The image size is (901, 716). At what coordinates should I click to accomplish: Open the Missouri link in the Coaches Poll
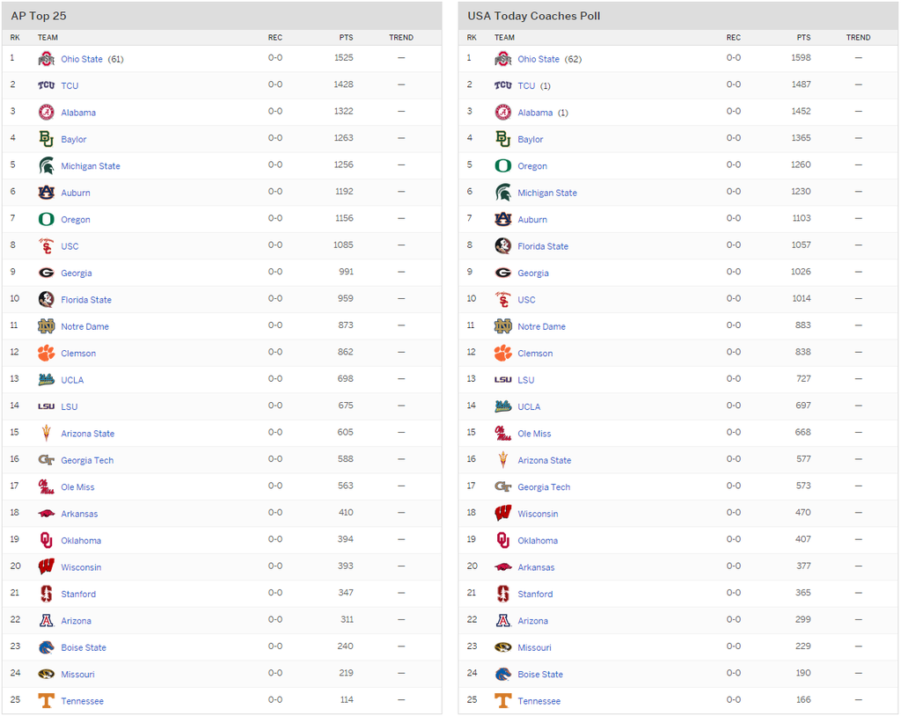[x=534, y=647]
